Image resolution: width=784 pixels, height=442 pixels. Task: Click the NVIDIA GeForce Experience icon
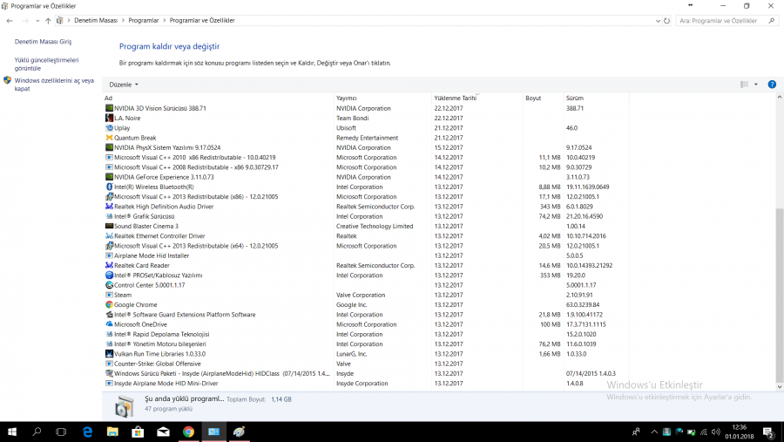109,177
